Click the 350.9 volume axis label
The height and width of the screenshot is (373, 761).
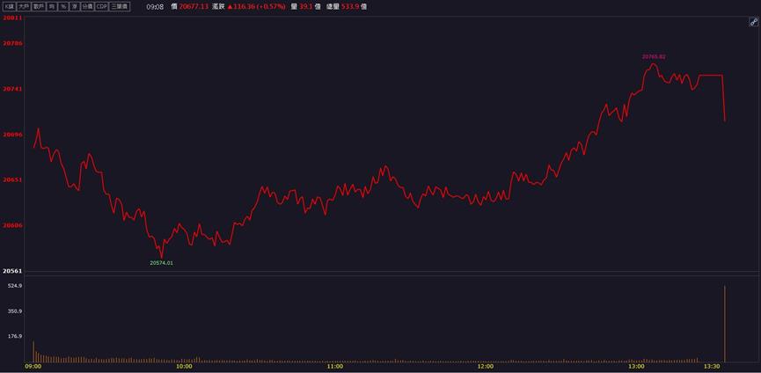(16, 311)
